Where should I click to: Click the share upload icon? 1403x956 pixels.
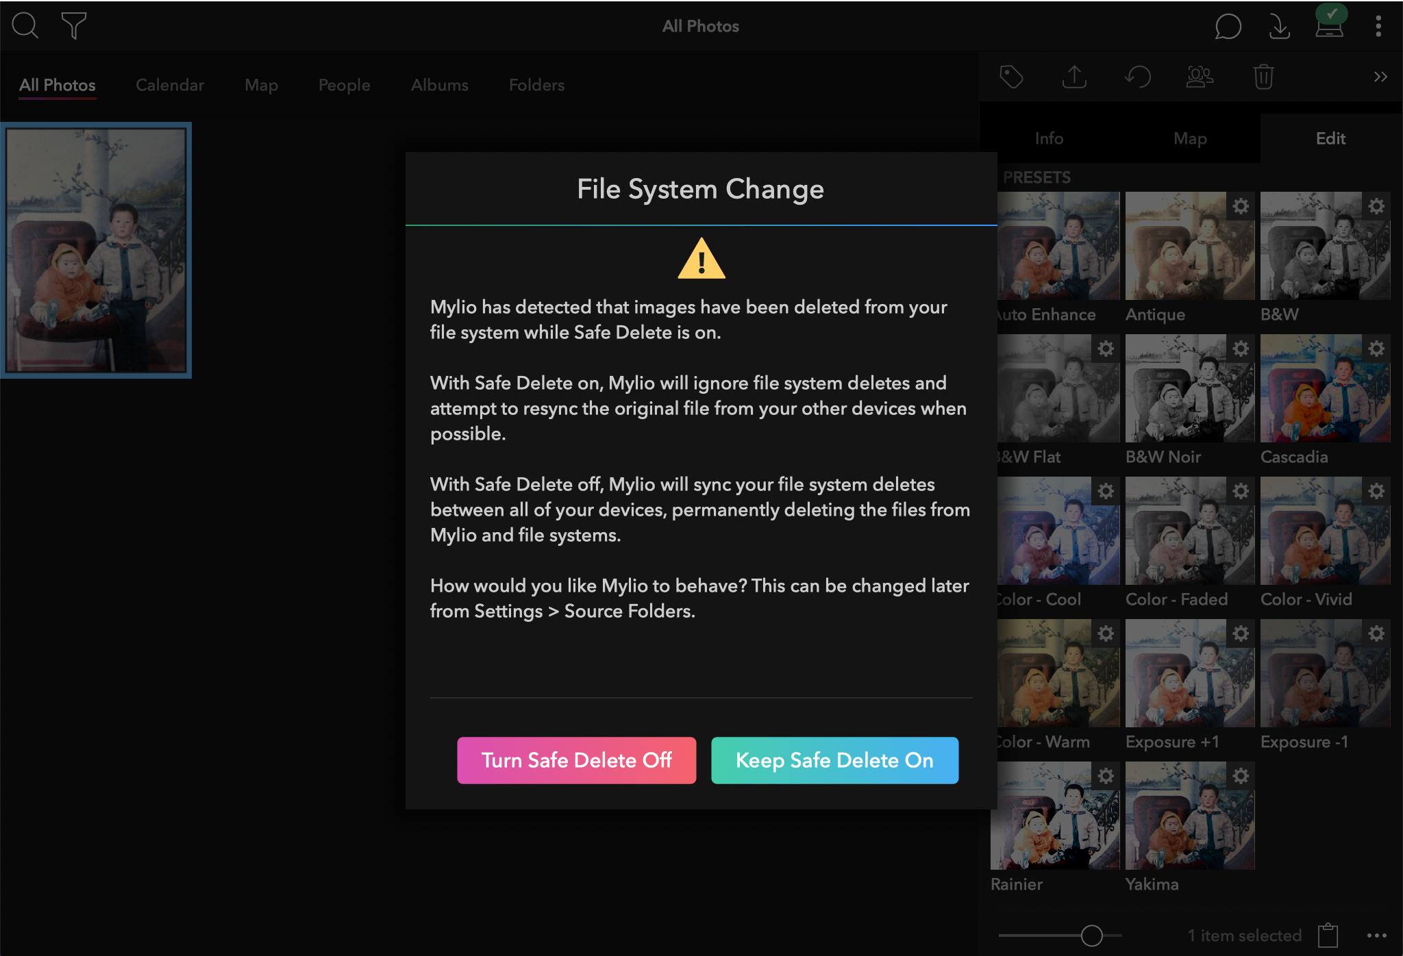pyautogui.click(x=1074, y=77)
